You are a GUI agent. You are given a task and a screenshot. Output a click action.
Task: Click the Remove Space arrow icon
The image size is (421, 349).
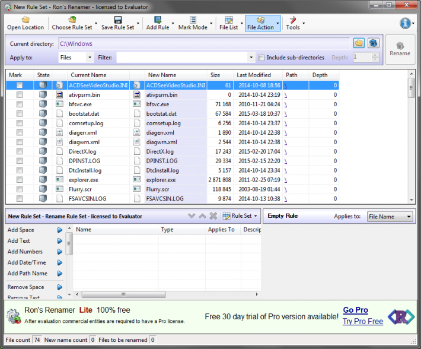click(x=60, y=287)
